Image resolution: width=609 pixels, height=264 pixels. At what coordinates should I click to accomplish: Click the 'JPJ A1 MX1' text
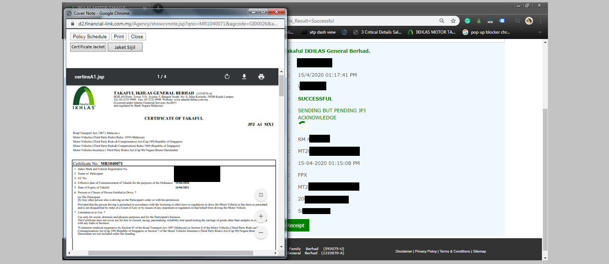tap(260, 124)
